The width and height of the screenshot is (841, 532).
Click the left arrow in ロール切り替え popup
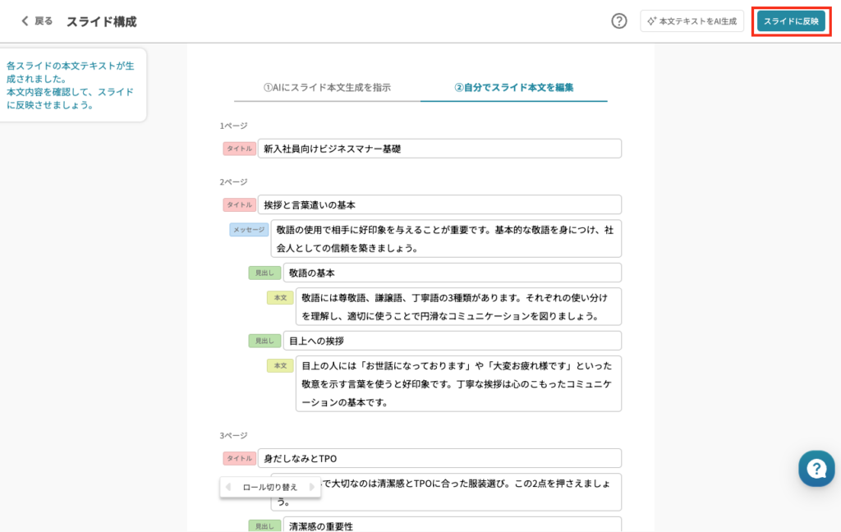point(228,487)
